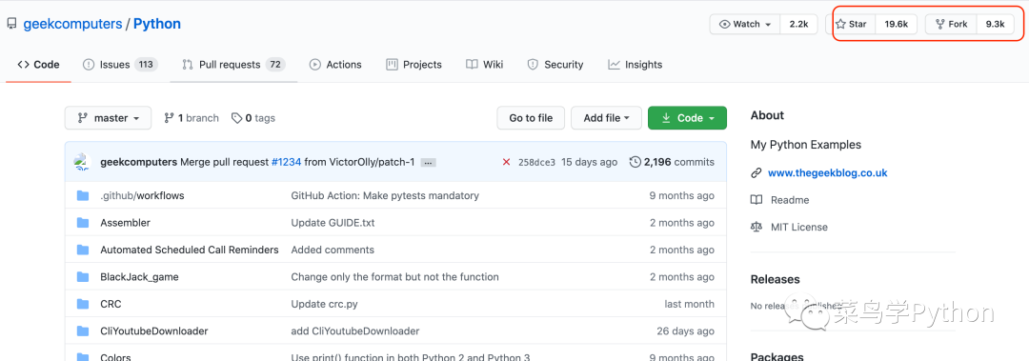Open the Watch notifications dropdown
This screenshot has height=361, width=1029.
[x=745, y=24]
